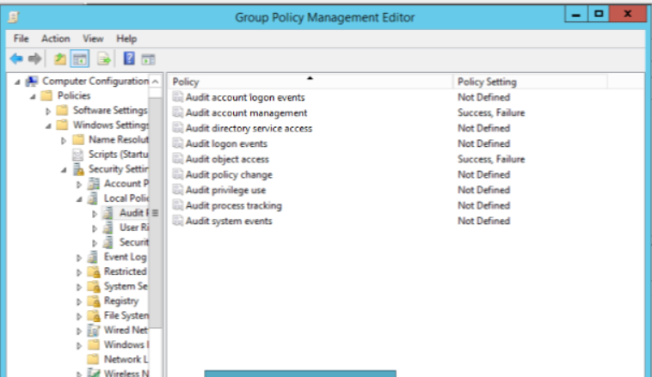The height and width of the screenshot is (377, 652).
Task: Click the Scripts (Startup) icon
Action: coord(77,155)
